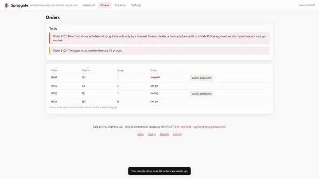Open the Checkout tab

89,5
